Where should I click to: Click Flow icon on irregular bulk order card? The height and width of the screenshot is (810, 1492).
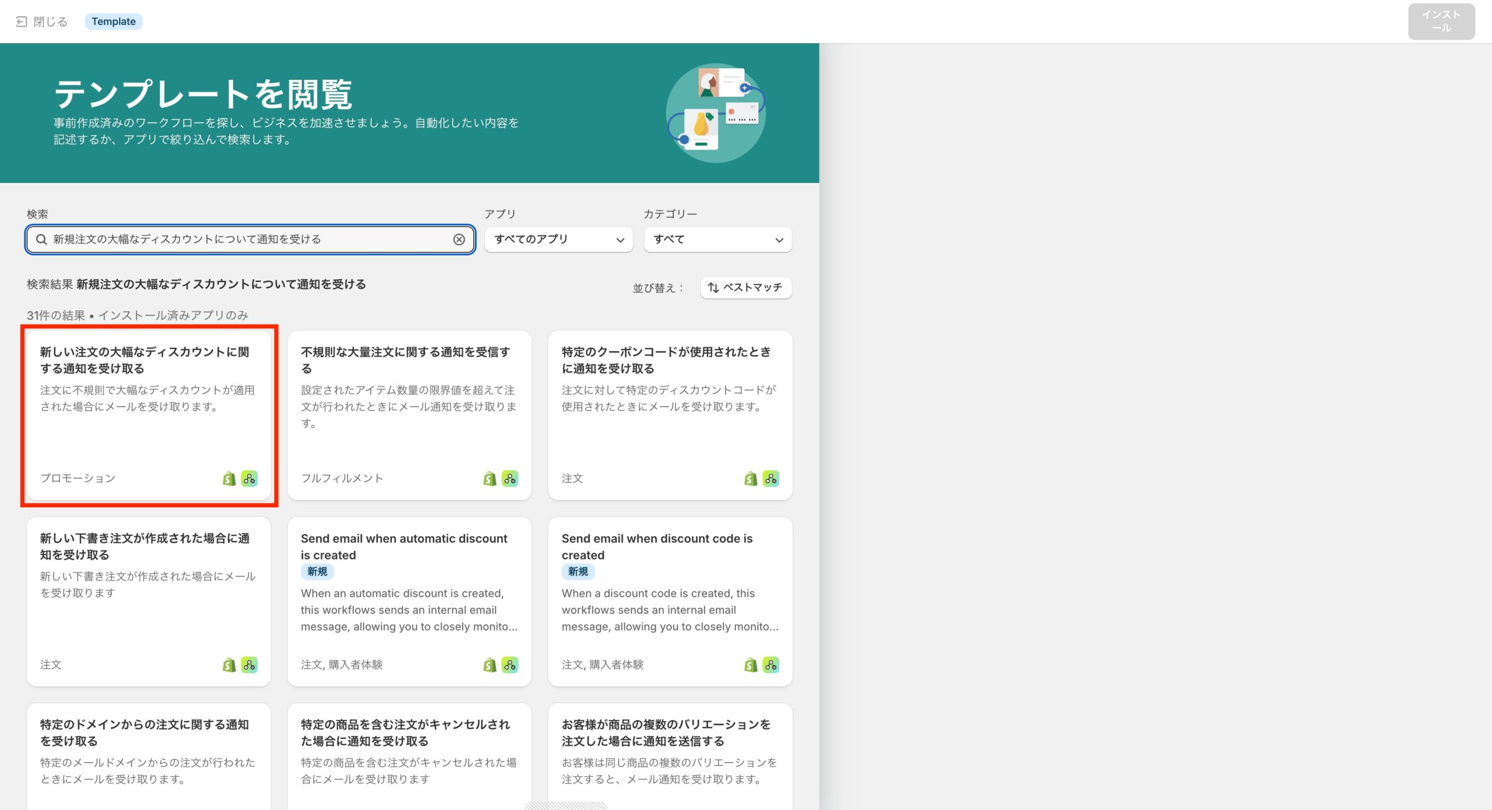510,479
